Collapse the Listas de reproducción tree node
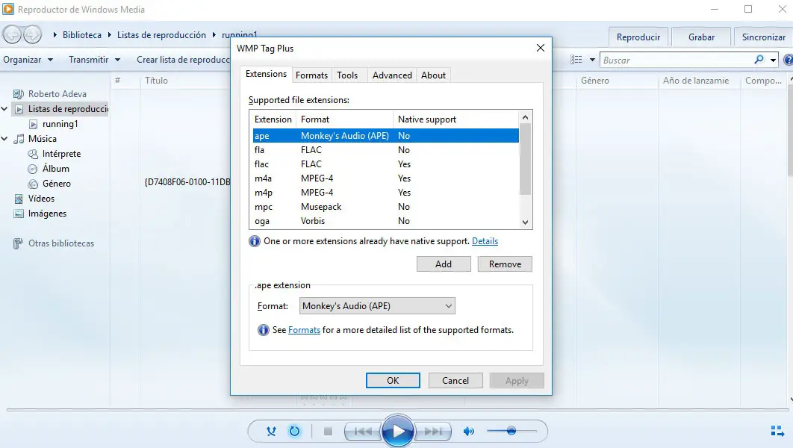793x448 pixels. click(x=4, y=109)
